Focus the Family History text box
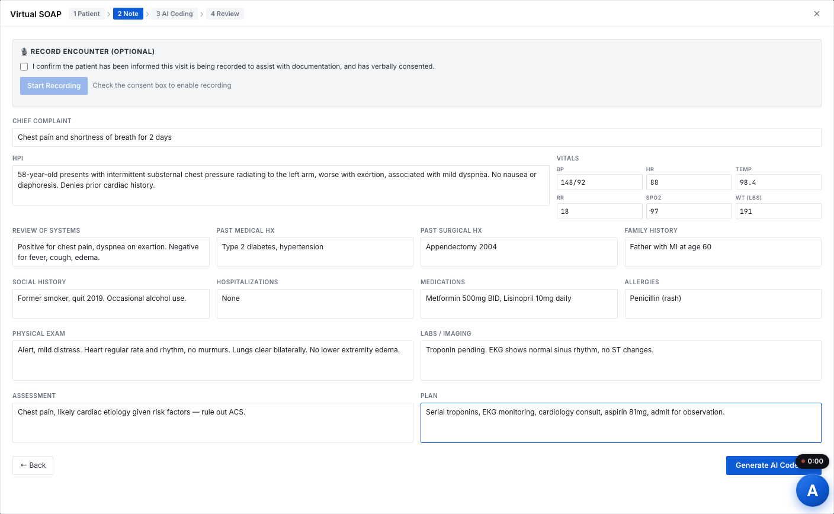834x514 pixels. click(723, 252)
